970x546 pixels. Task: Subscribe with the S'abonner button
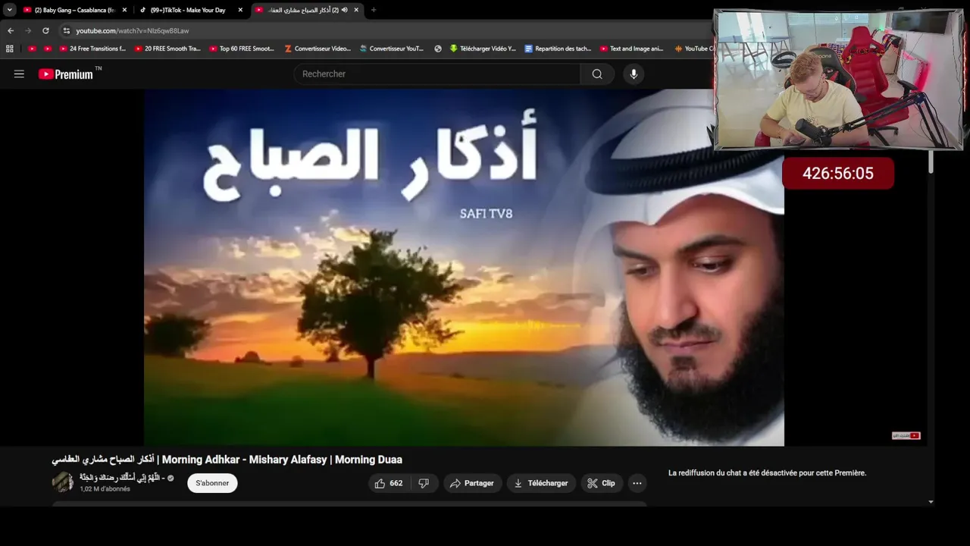(212, 483)
